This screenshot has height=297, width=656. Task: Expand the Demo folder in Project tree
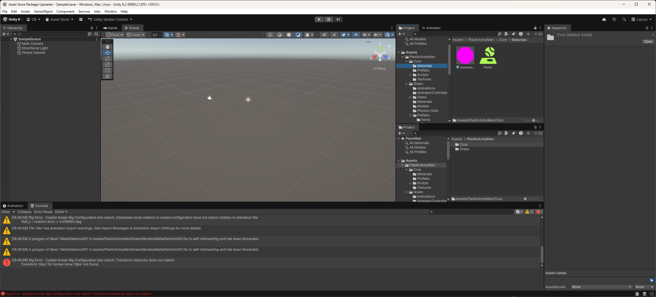(410, 97)
